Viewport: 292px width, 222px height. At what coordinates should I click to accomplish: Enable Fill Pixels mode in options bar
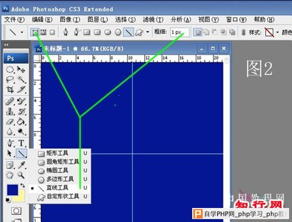(52, 32)
